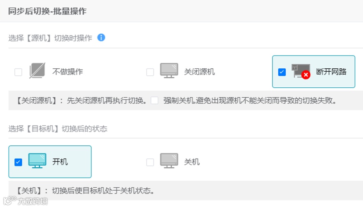This screenshot has width=363, height=208.
Task: Click the gray monitor icon for 关机
Action: 169,161
